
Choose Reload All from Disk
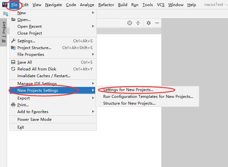coord(53,69)
